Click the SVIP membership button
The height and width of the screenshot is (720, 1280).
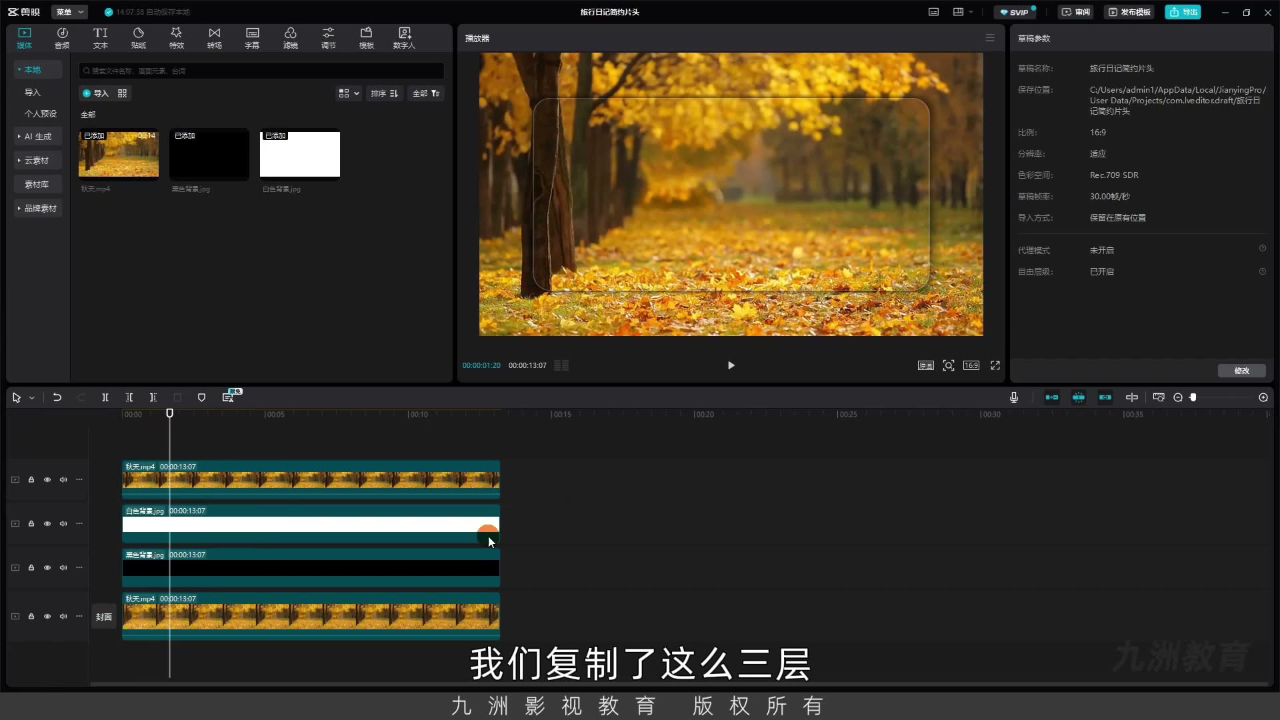[1014, 12]
